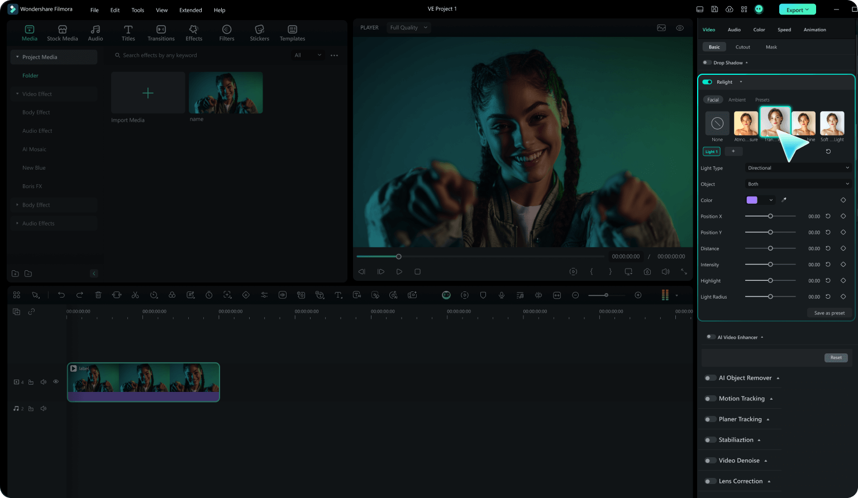Take a snapshot with the camera icon
858x498 pixels.
point(647,271)
